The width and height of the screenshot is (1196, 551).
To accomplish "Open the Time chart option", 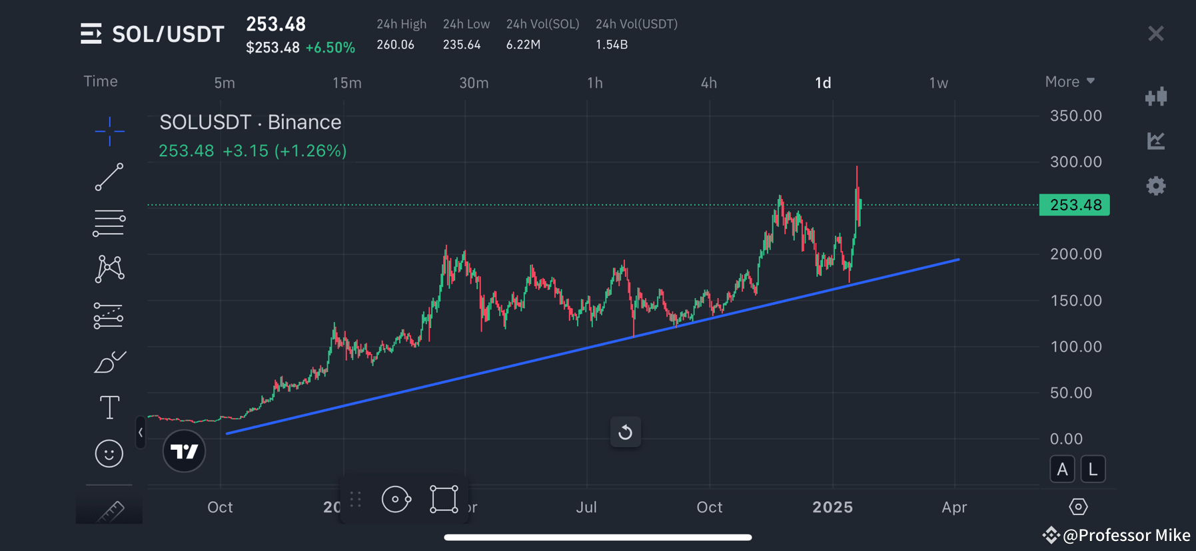I will [x=101, y=81].
